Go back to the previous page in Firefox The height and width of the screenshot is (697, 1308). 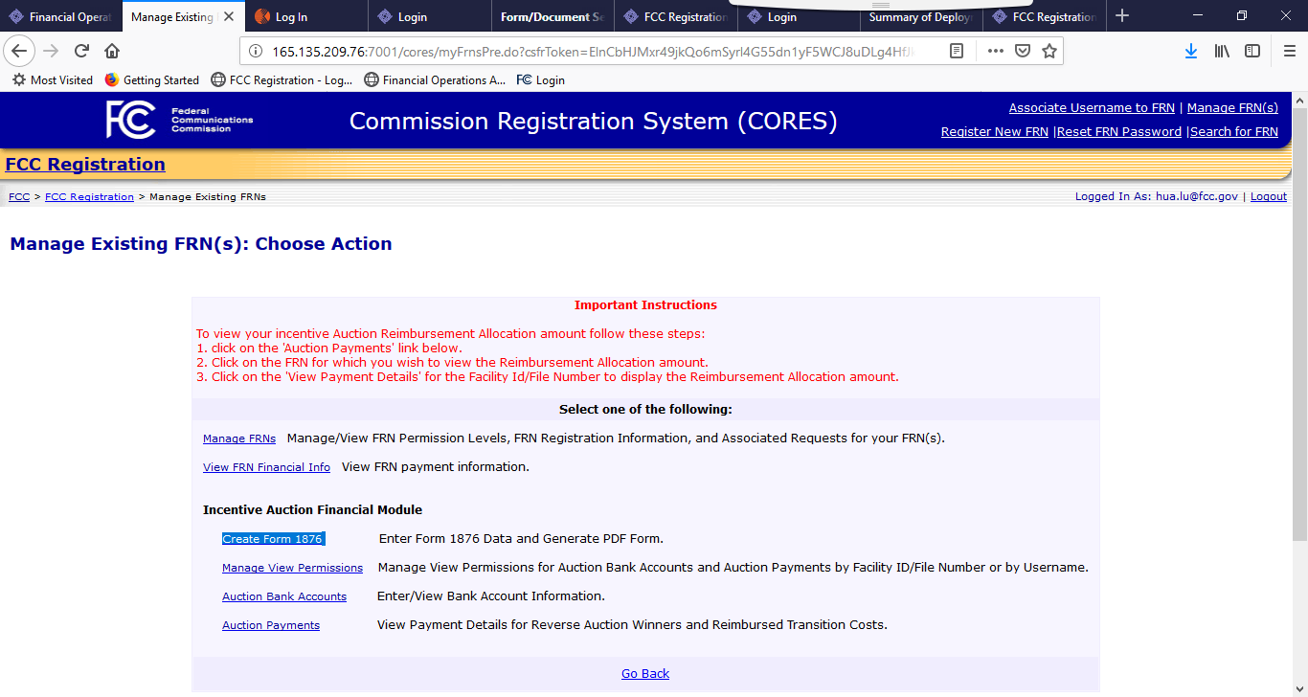tap(19, 51)
